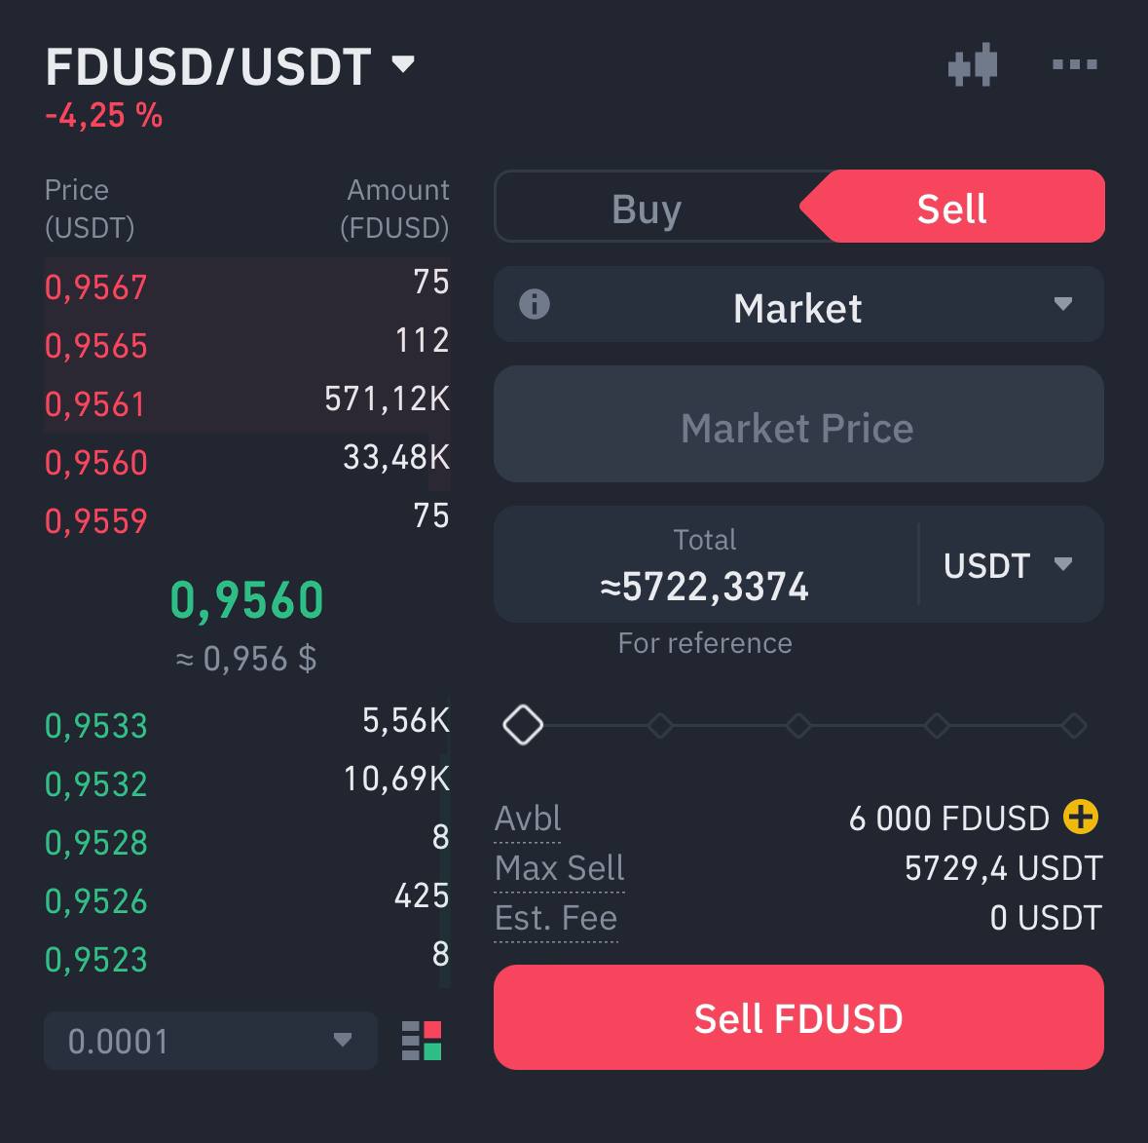The image size is (1148, 1143).
Task: Select the 0,9561 ask price row
Action: pos(246,403)
